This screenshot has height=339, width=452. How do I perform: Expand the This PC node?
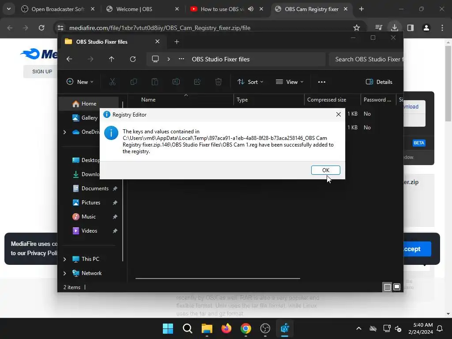tap(64, 259)
